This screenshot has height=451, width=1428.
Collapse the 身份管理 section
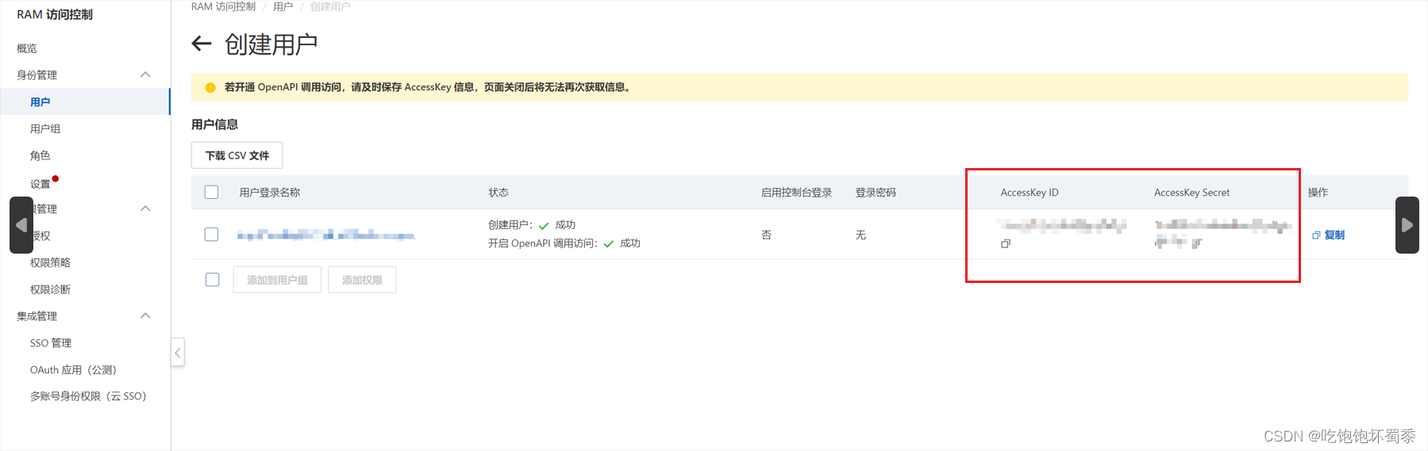click(x=145, y=75)
